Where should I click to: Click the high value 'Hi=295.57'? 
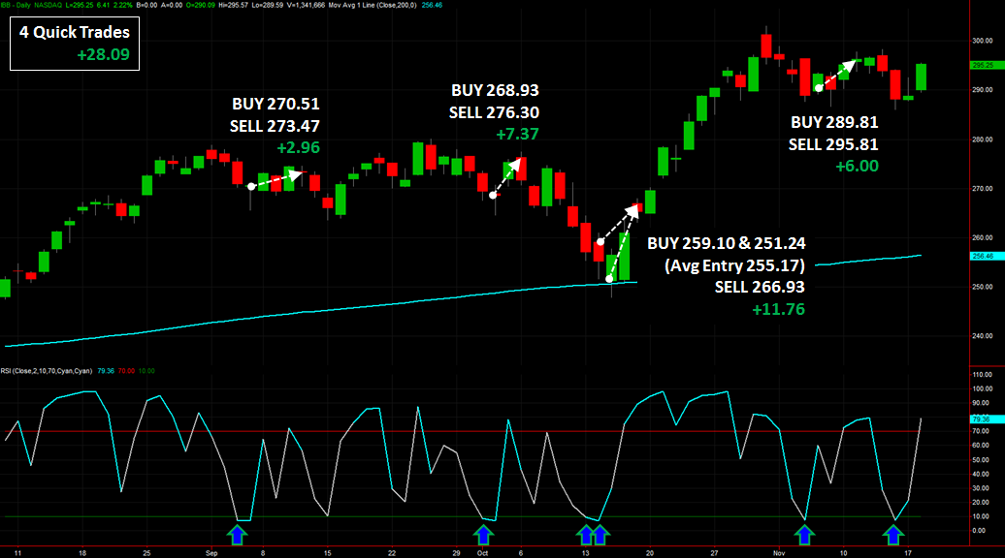[233, 5]
